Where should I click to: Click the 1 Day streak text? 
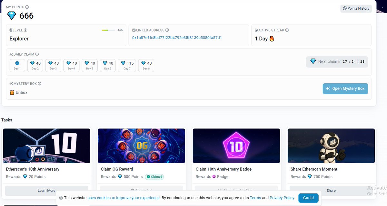[x=261, y=39]
